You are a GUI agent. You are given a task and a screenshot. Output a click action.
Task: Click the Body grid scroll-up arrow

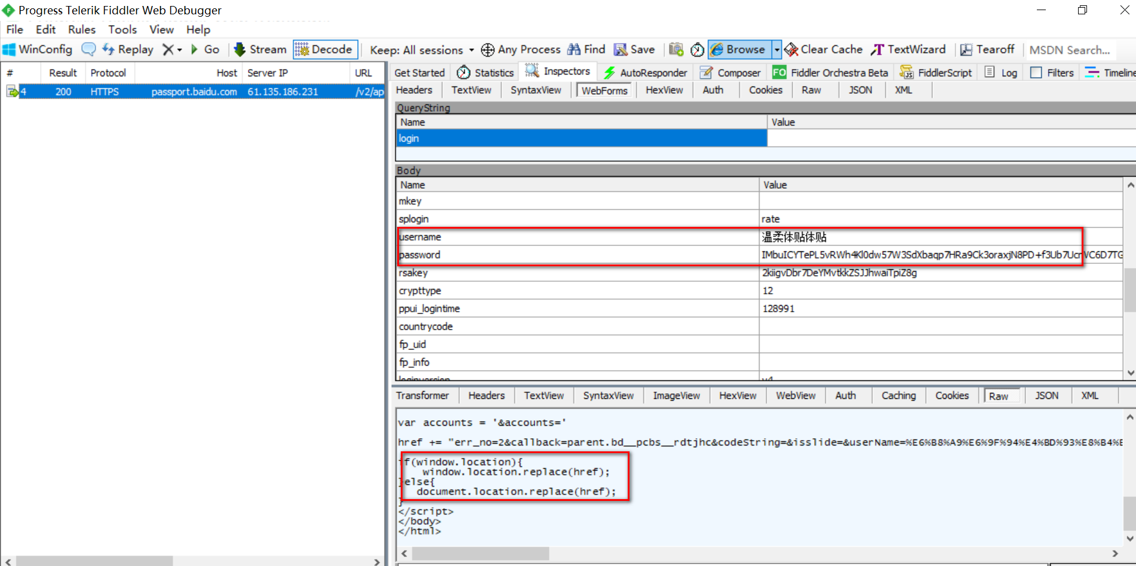[x=1130, y=185]
